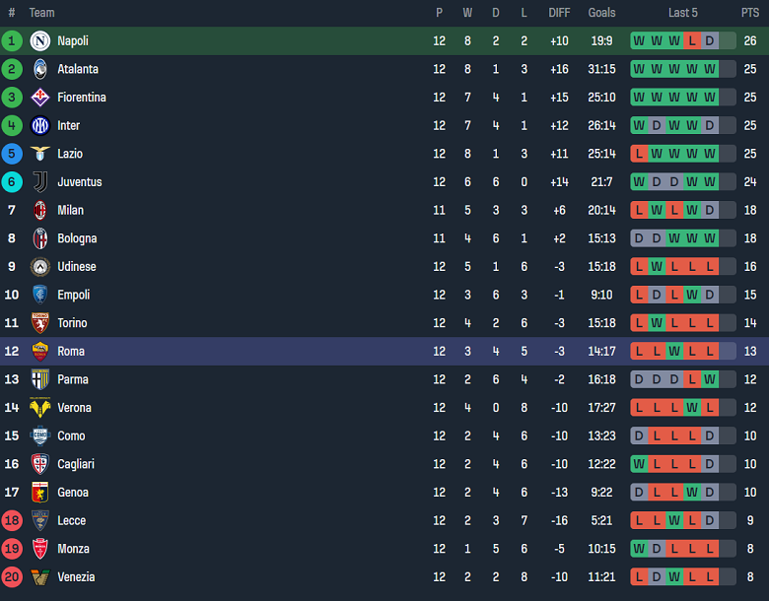Sort table by Goals column header
Screen dimensions: 769x601
(x=601, y=13)
